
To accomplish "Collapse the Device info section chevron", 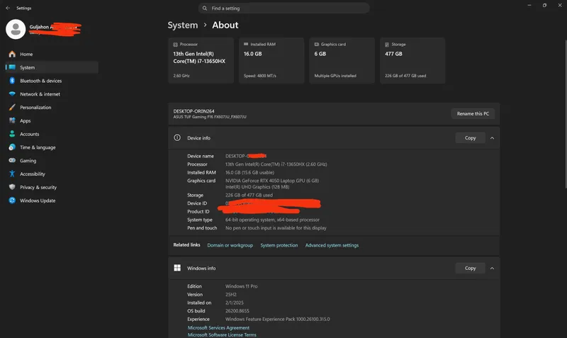I will (x=492, y=138).
